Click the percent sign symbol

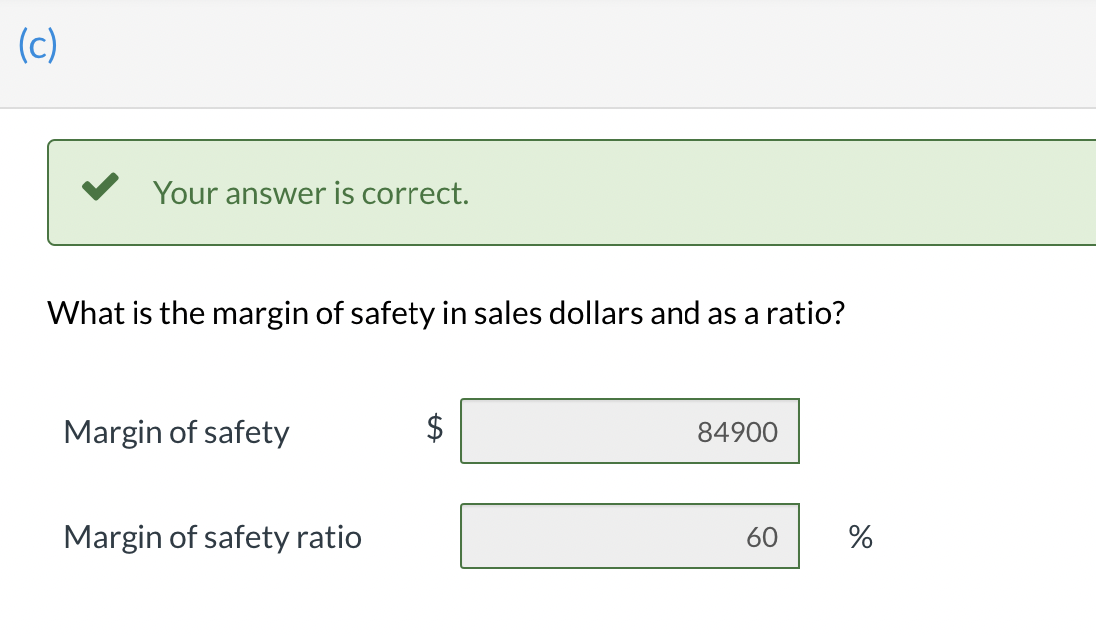pos(859,538)
